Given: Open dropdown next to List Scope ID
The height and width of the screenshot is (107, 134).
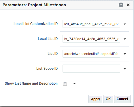Looking at the screenshot, I should (124, 69).
